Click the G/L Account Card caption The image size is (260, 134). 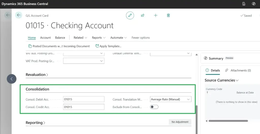(37, 16)
